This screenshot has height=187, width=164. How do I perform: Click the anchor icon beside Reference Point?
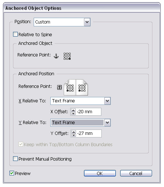coord(56,56)
